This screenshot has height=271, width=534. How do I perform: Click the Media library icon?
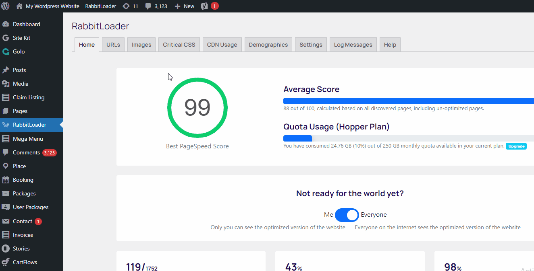[x=6, y=84]
